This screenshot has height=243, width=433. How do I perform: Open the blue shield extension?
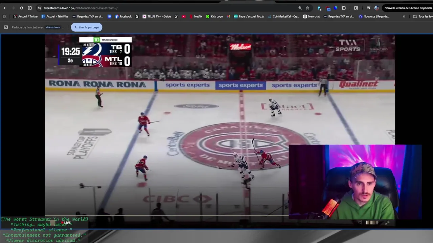336,8
